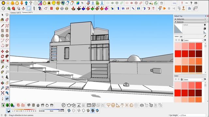Image resolution: width=209 pixels, height=117 pixels.
Task: Click upper materials Home library button
Action: point(182,40)
